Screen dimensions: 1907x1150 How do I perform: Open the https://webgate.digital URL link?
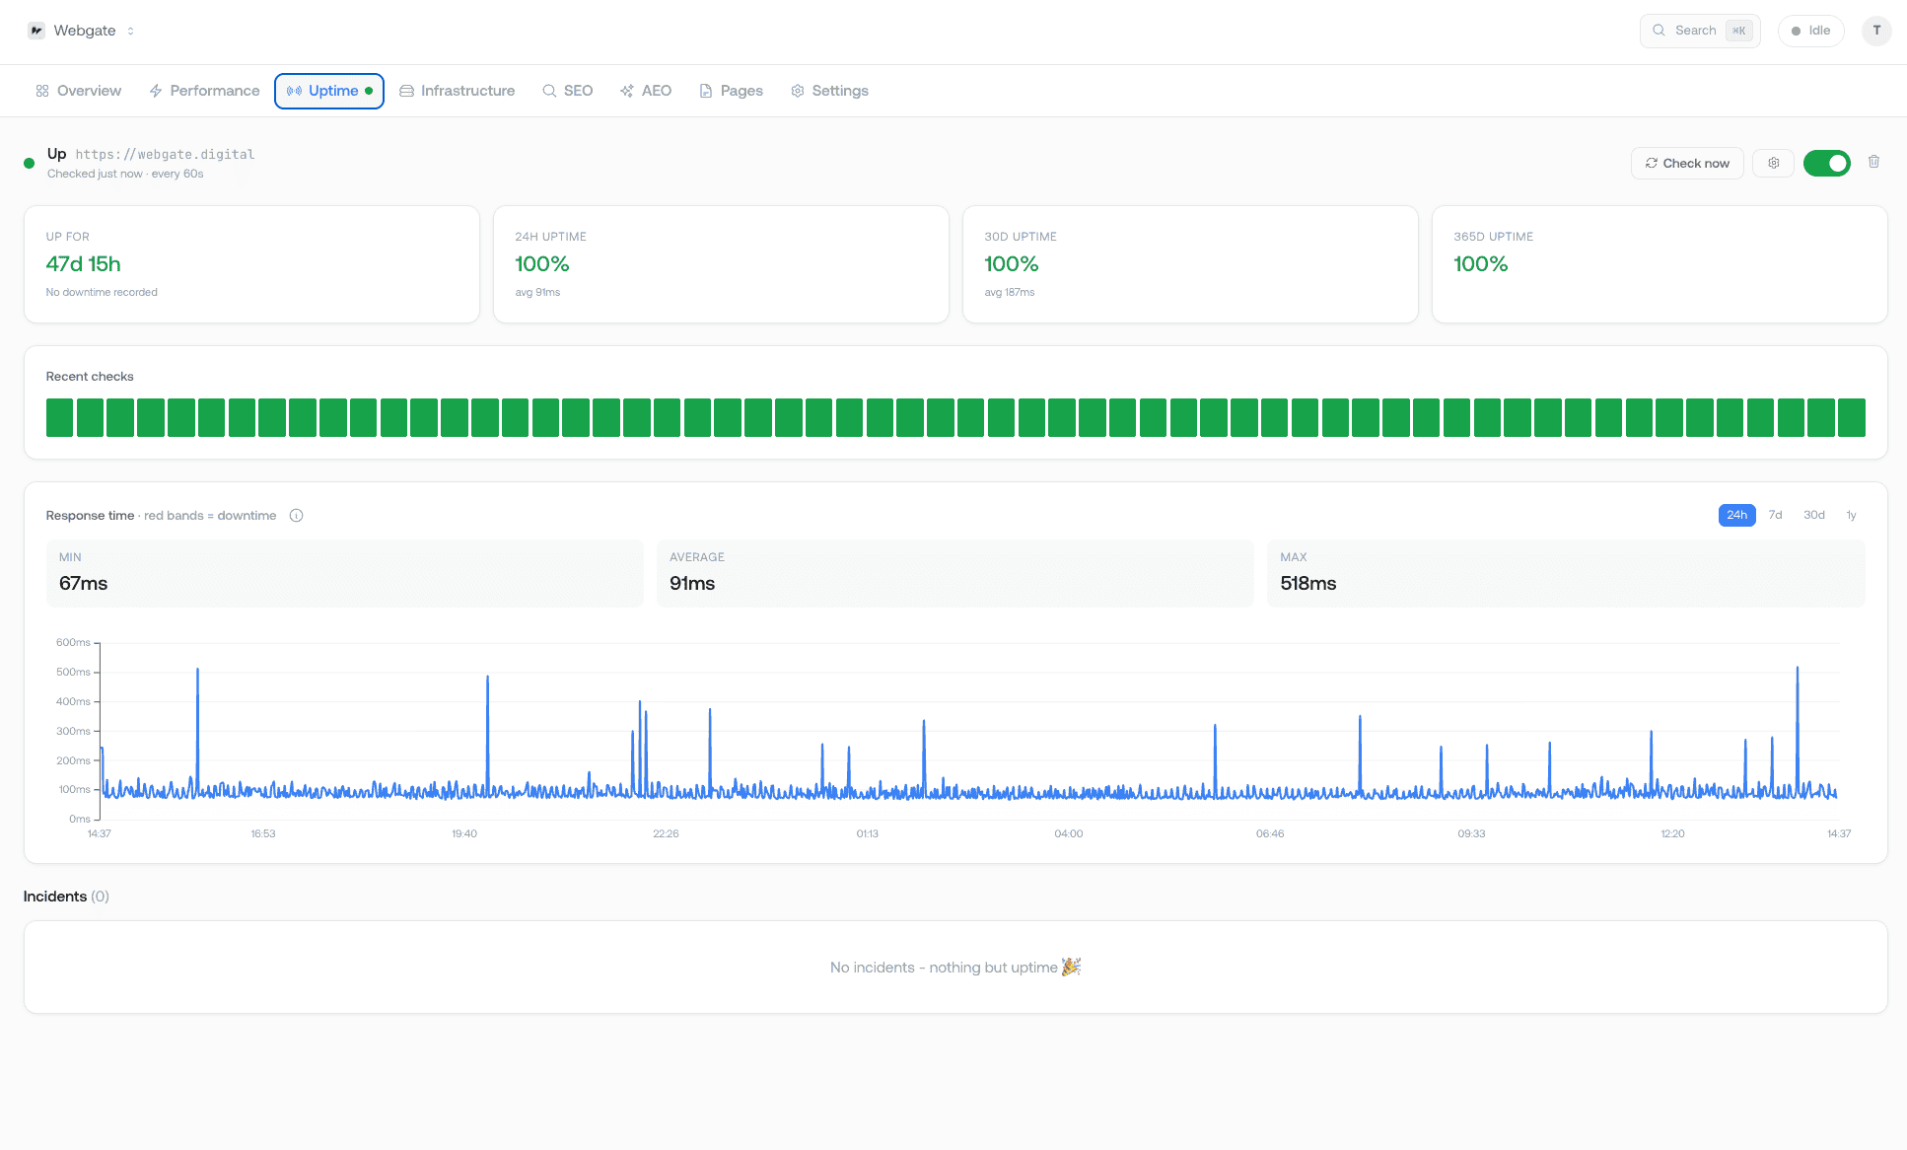[165, 154]
